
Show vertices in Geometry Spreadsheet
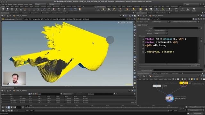[x=31, y=94]
